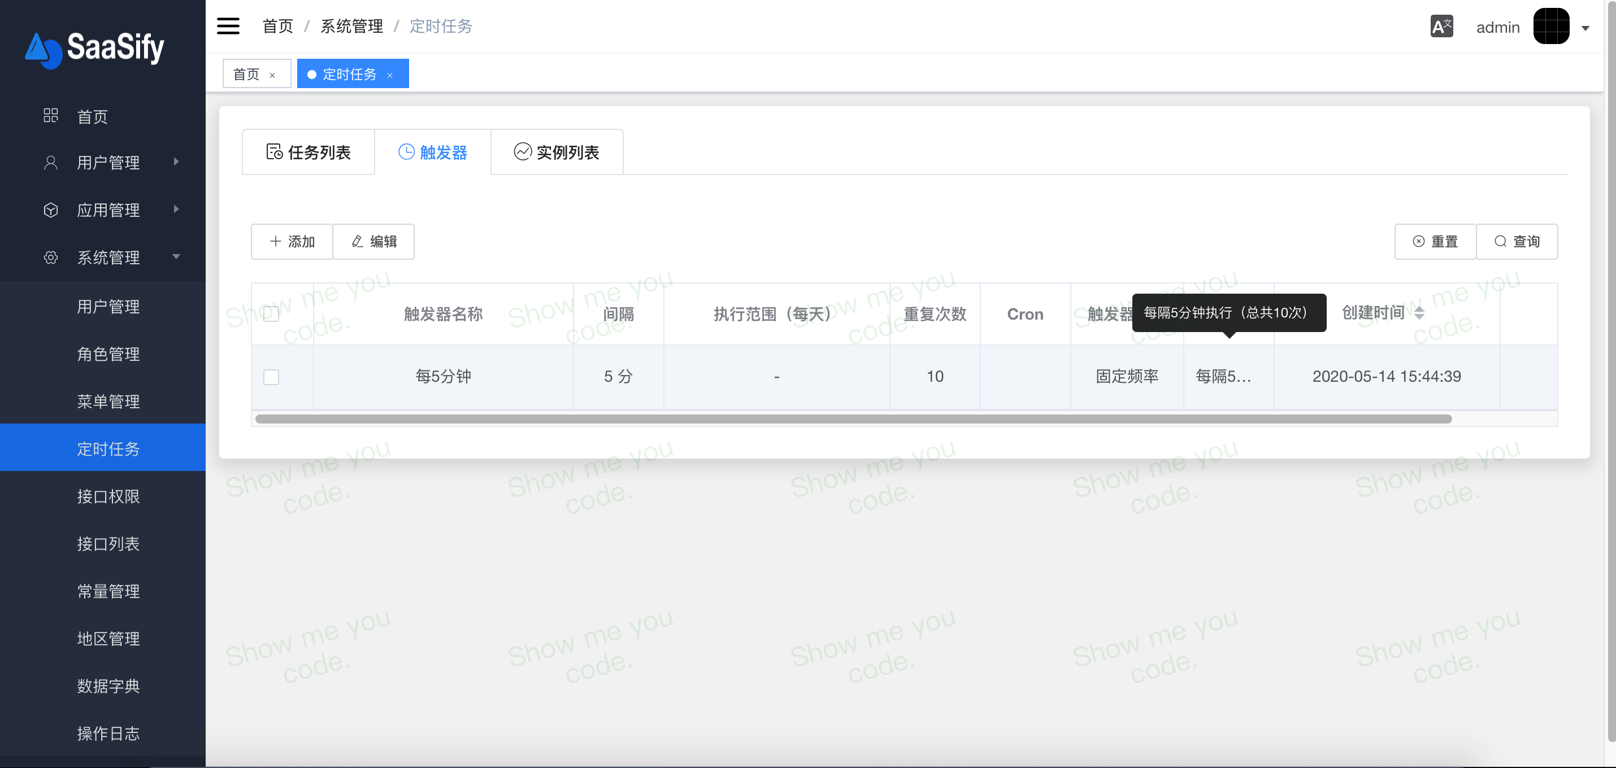
Task: Click the 添加 button
Action: tap(292, 241)
